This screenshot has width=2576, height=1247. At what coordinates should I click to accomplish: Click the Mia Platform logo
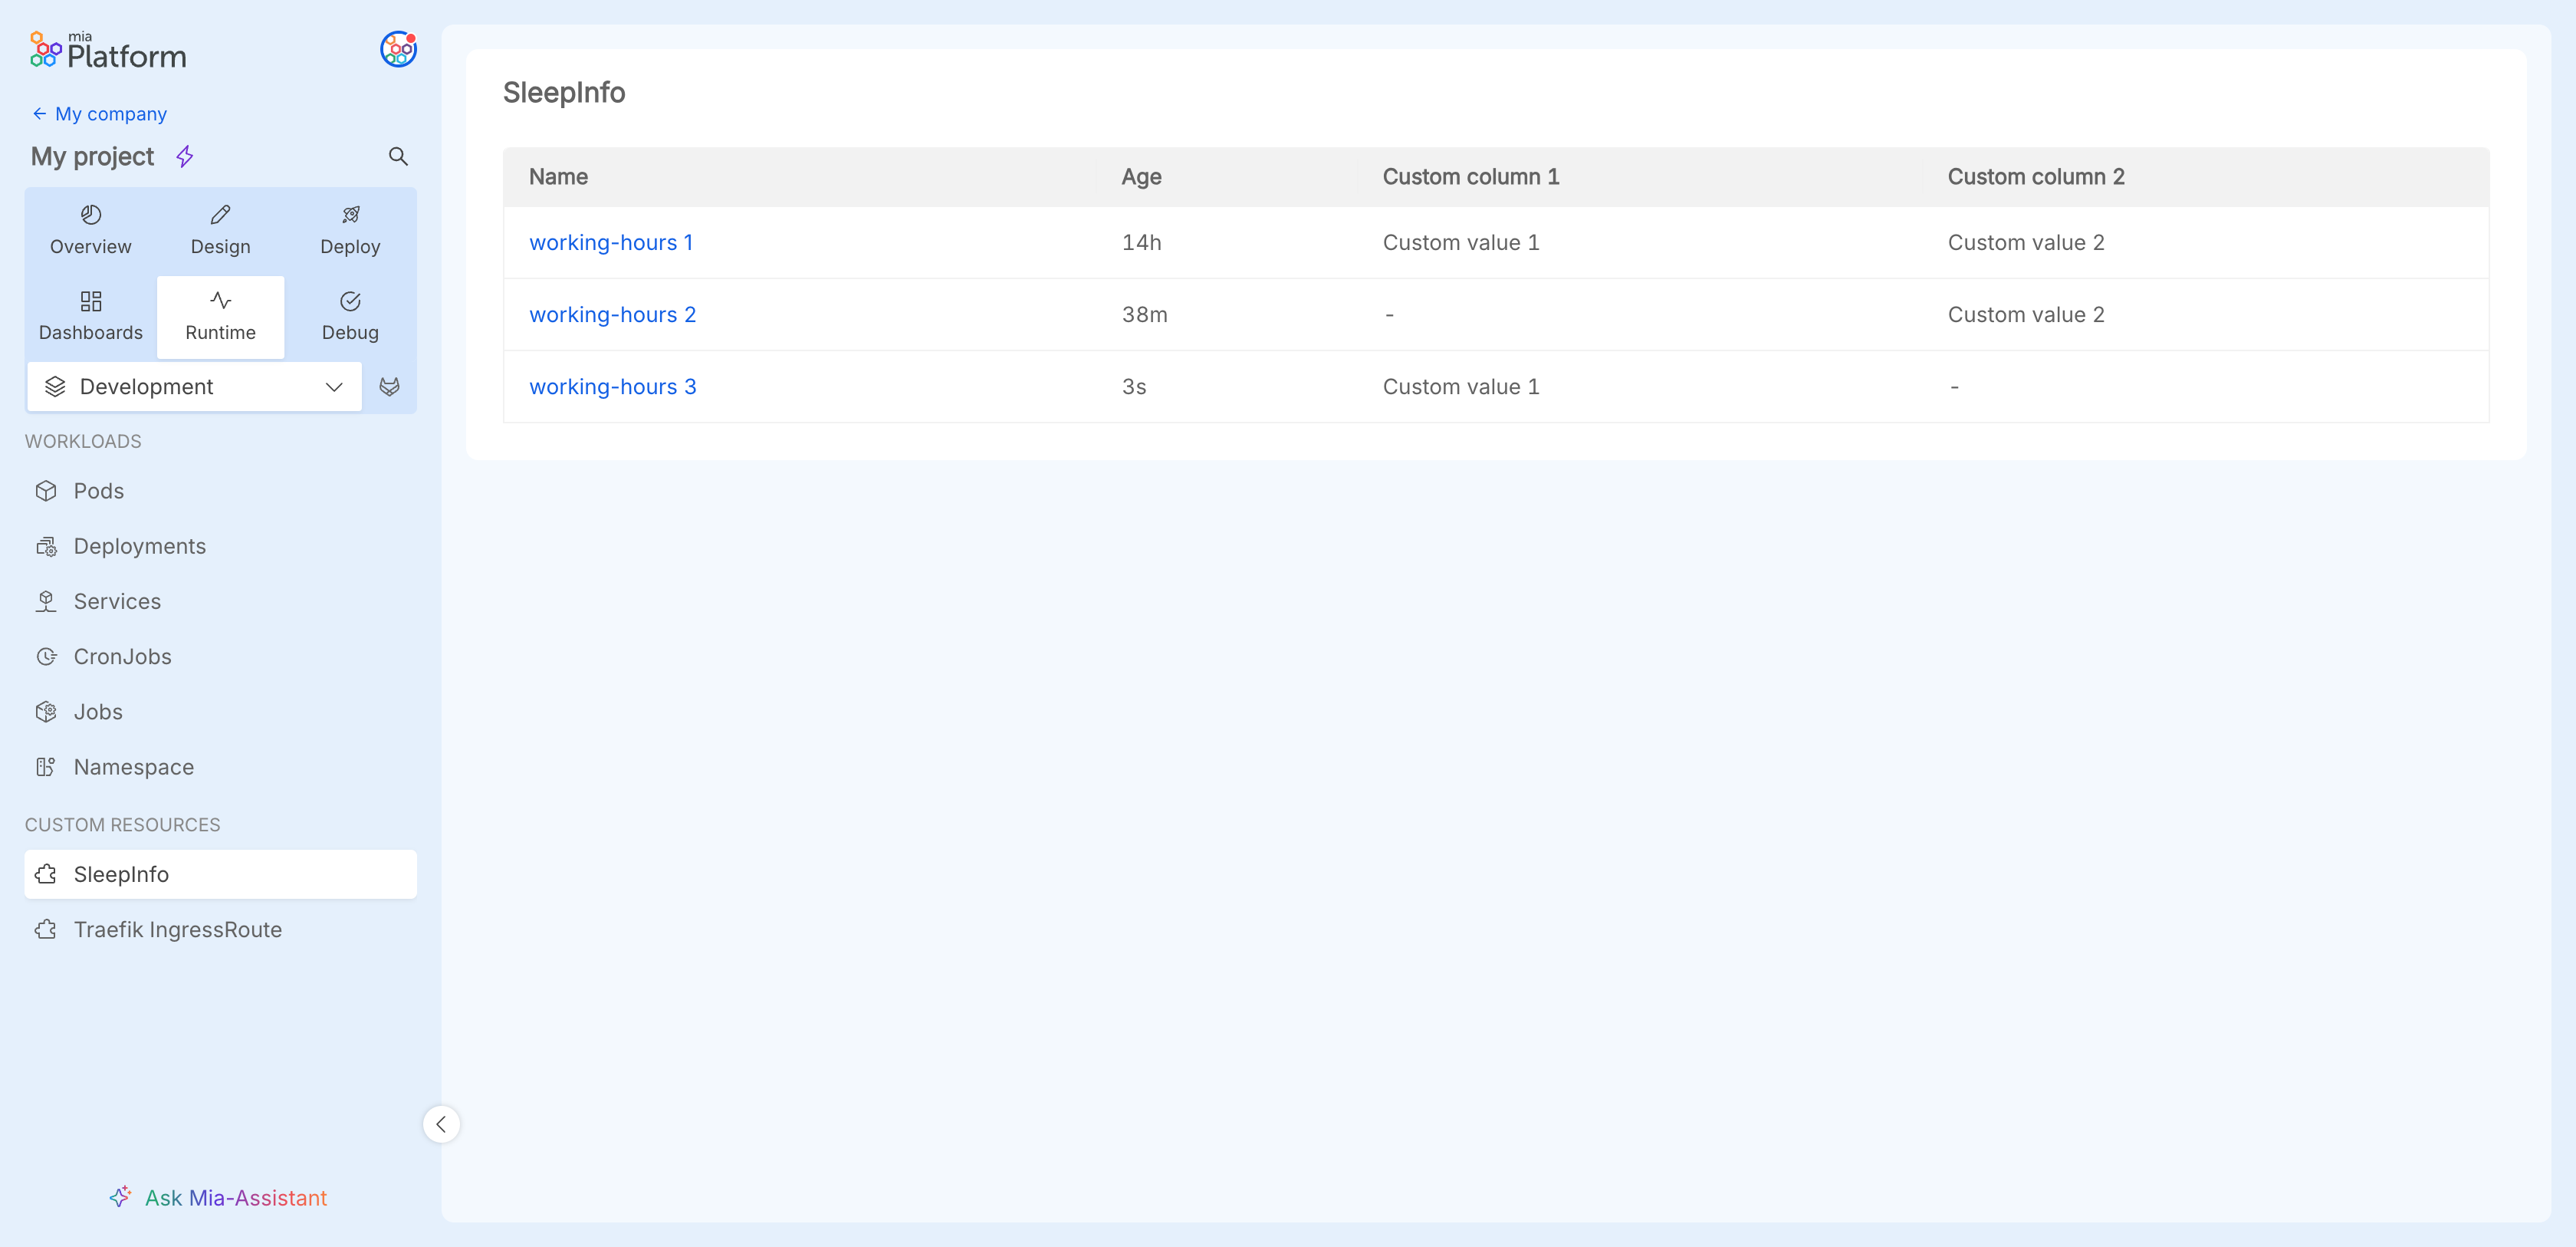click(x=108, y=51)
